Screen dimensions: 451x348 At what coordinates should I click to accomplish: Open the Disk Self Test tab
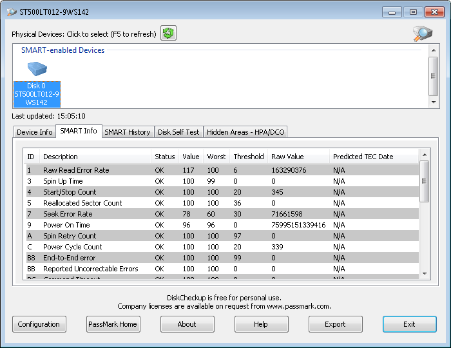click(x=178, y=132)
